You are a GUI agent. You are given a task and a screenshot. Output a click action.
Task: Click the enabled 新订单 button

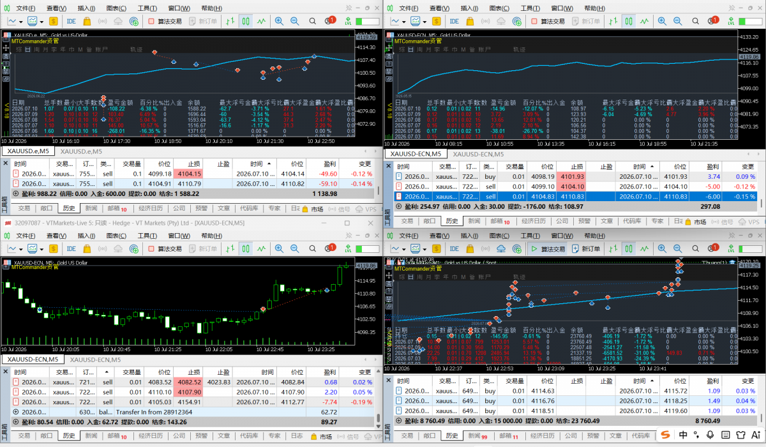[586, 248]
